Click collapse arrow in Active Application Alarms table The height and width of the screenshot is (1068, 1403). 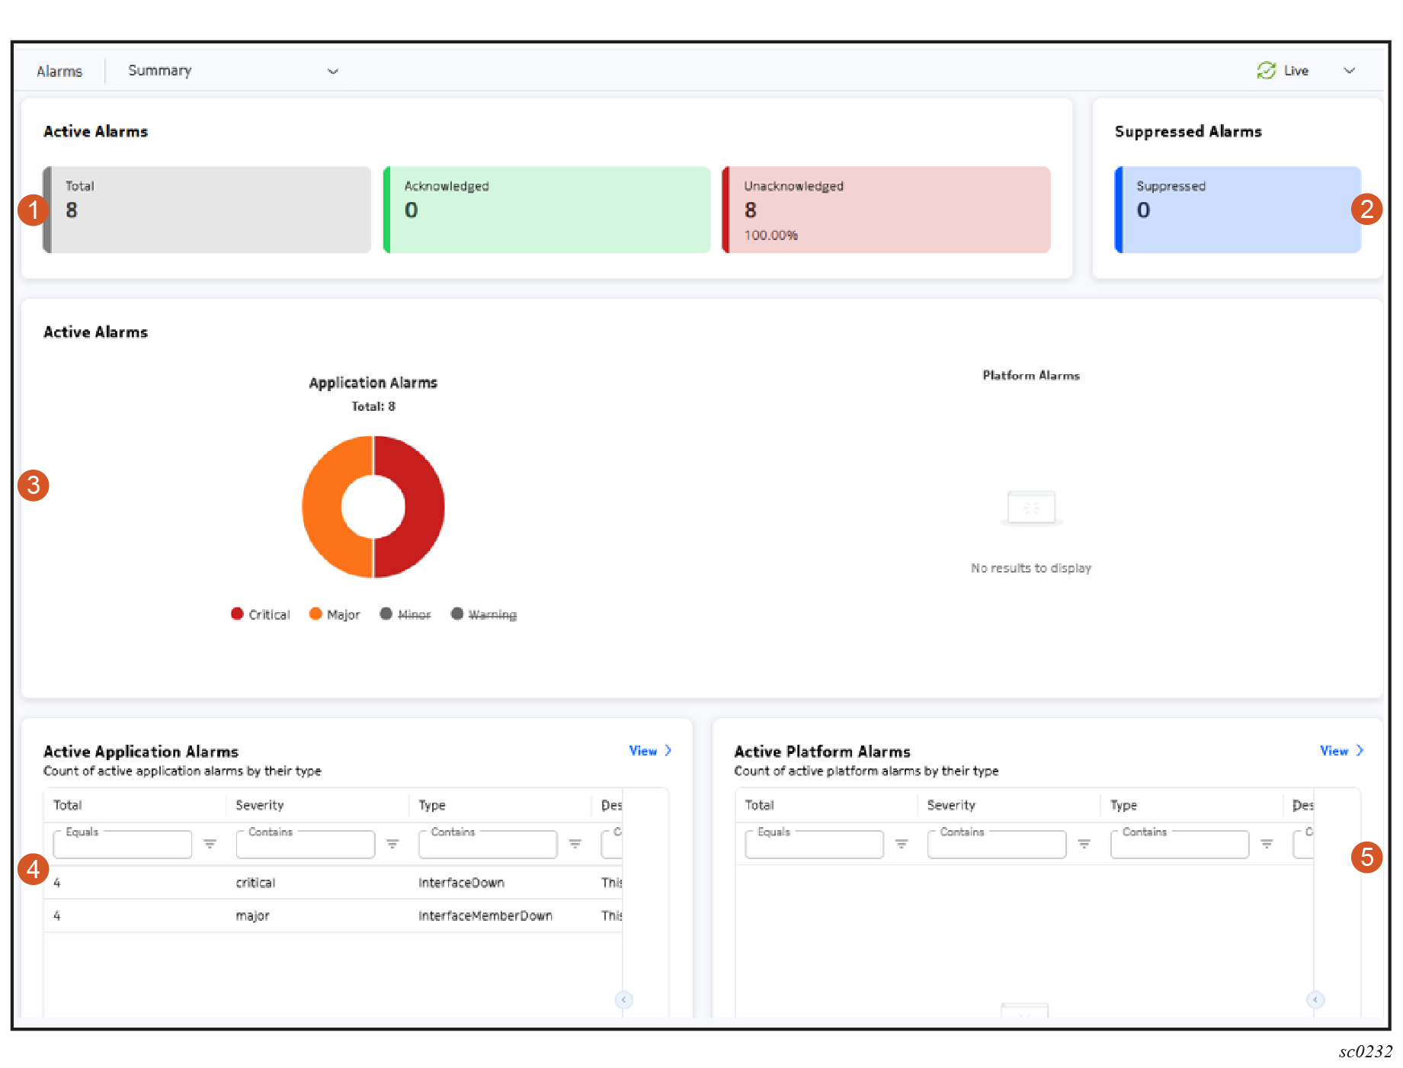623,999
